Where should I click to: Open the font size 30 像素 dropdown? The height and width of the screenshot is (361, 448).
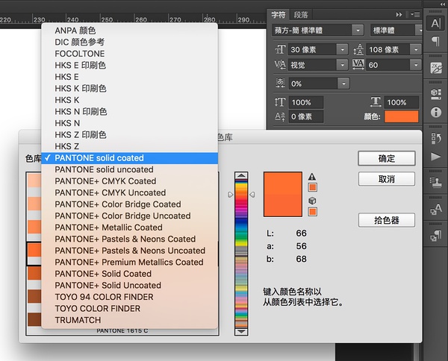click(342, 50)
